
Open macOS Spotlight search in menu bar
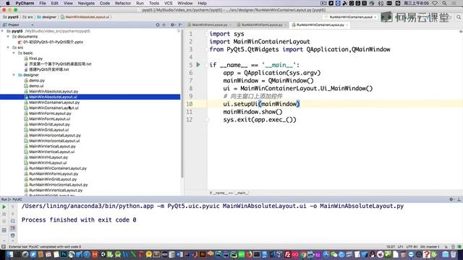click(444, 3)
